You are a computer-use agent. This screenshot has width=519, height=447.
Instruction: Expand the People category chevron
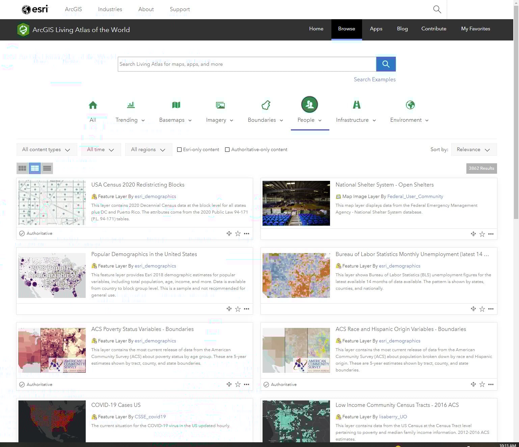point(320,120)
